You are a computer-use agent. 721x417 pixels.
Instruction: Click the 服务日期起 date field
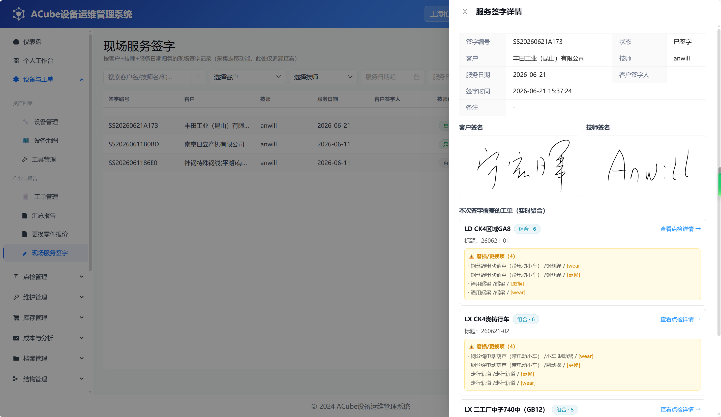(x=393, y=77)
